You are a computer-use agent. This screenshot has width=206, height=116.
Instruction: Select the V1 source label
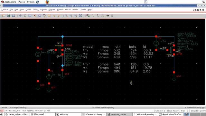pos(51,71)
